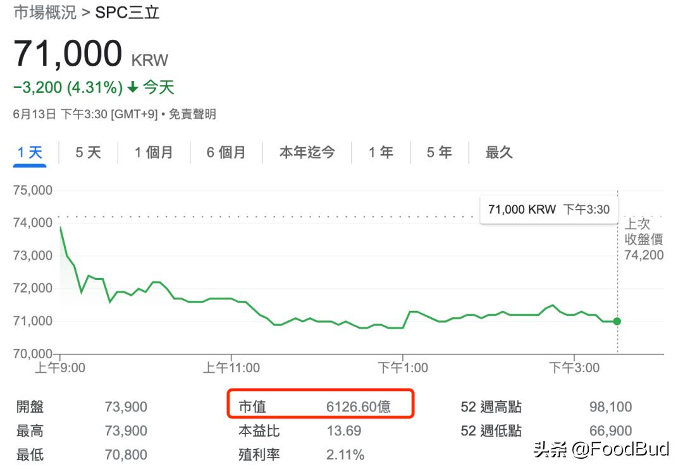
Task: Click the SPC三立 stock name in breadcrumb
Action: [125, 11]
